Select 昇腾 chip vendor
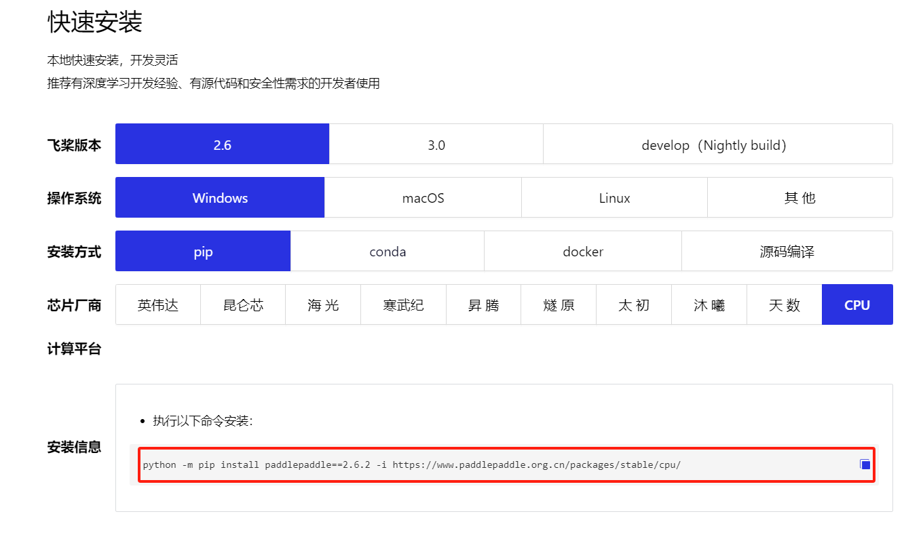Image resolution: width=923 pixels, height=535 pixels. (x=483, y=304)
